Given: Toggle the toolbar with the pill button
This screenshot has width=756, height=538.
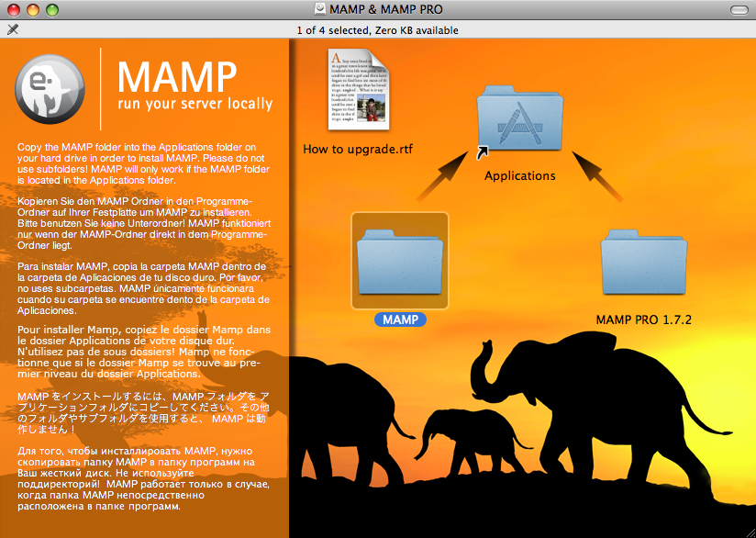Looking at the screenshot, I should (x=736, y=10).
